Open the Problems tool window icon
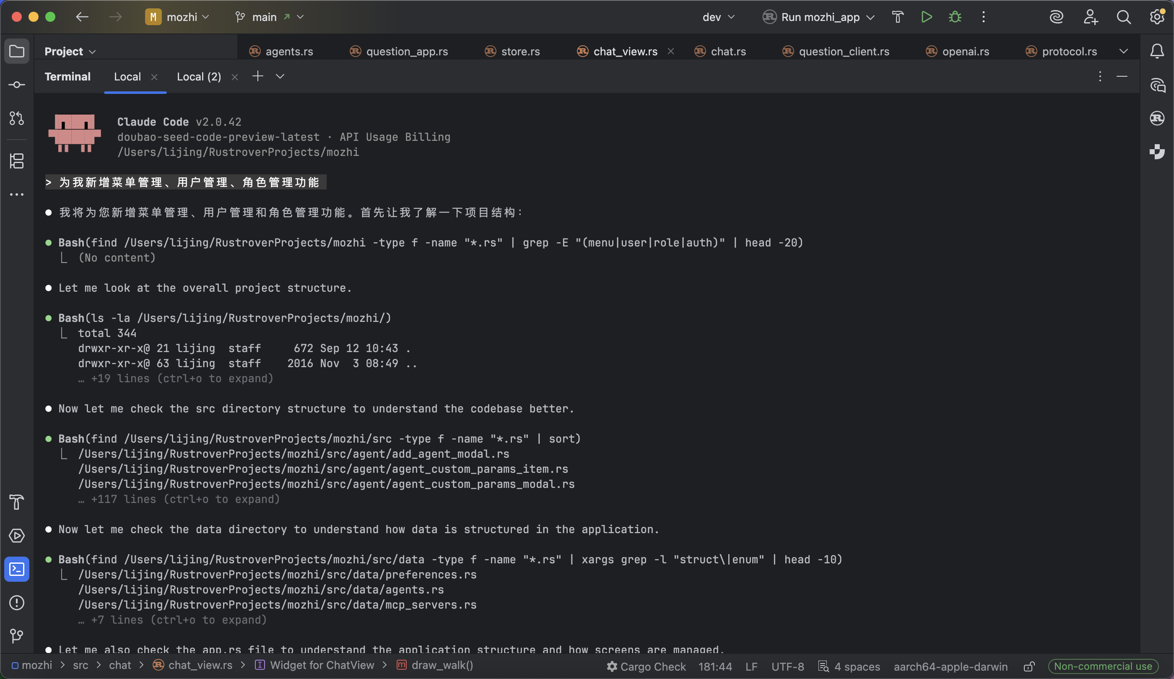Viewport: 1174px width, 679px height. (x=17, y=603)
